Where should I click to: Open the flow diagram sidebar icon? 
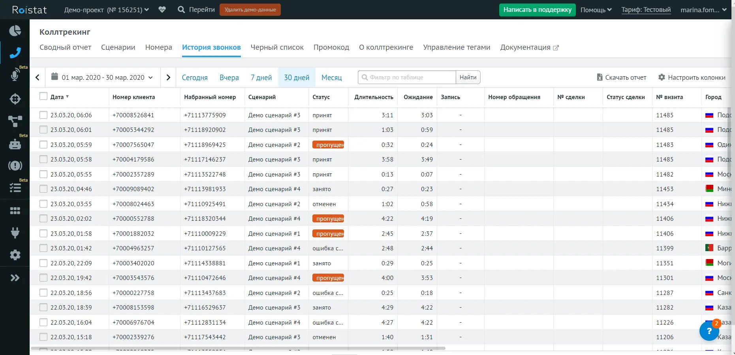[x=15, y=121]
